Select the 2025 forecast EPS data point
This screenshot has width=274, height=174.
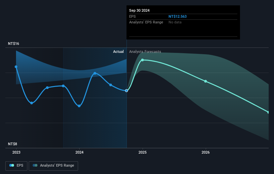143,60
